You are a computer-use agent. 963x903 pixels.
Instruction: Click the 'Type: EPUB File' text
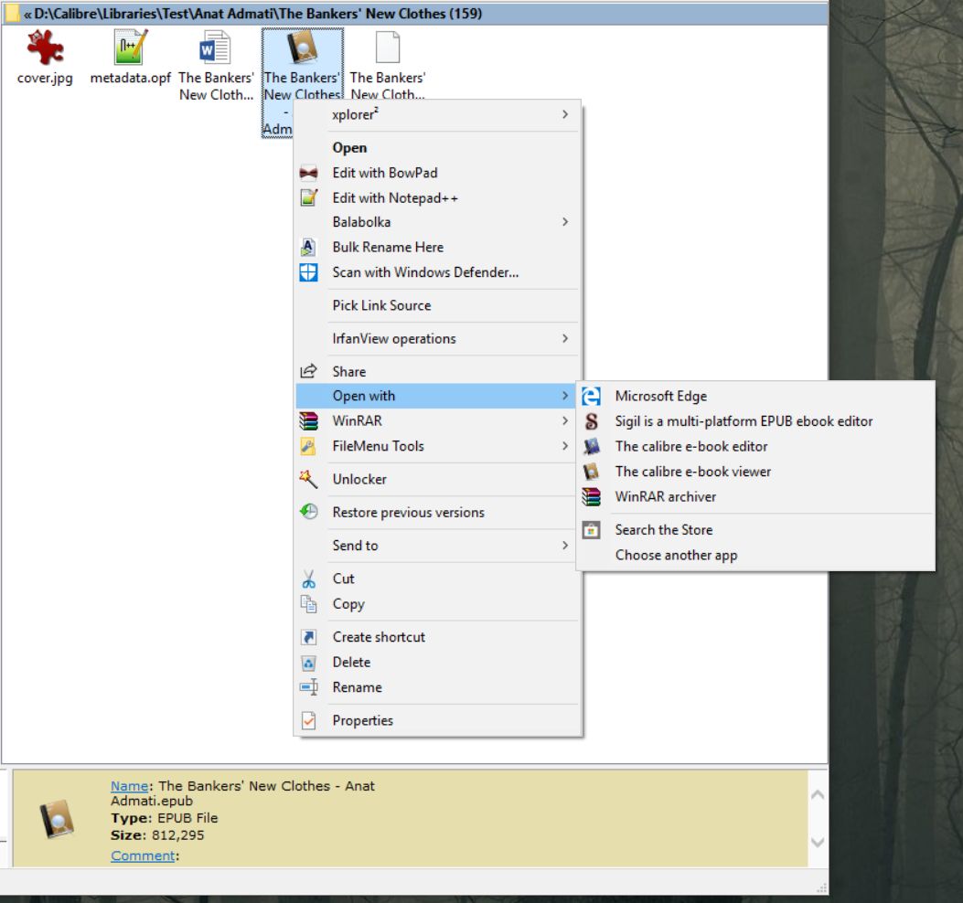[x=164, y=818]
